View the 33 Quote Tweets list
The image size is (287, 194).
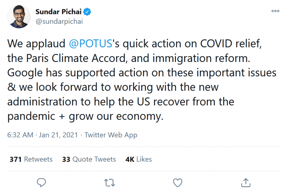pyautogui.click(x=89, y=159)
